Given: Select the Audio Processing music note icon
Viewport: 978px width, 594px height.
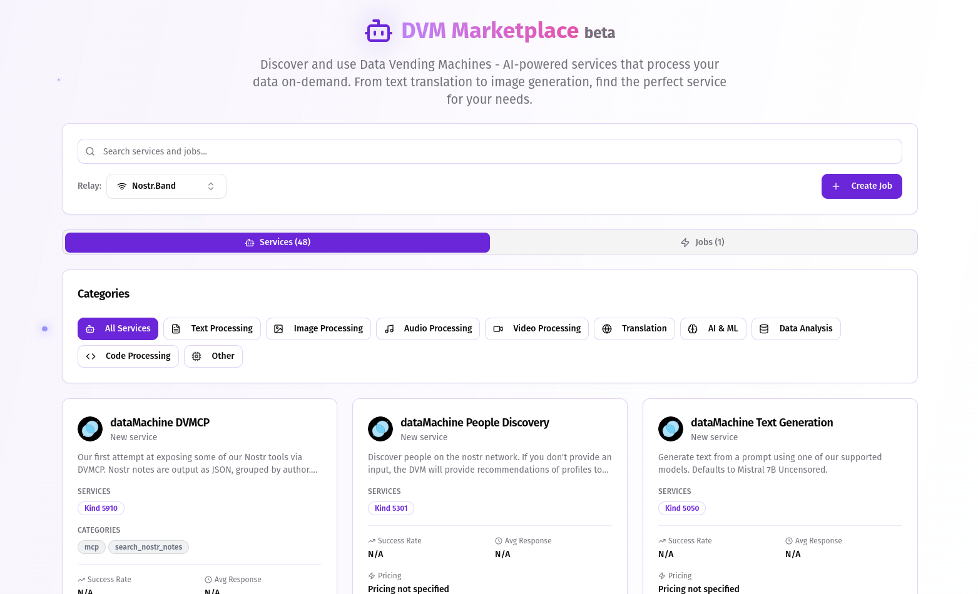Looking at the screenshot, I should click(389, 329).
